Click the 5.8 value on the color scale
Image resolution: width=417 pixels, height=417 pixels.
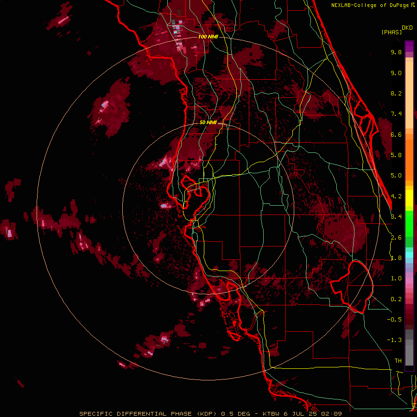396,155
